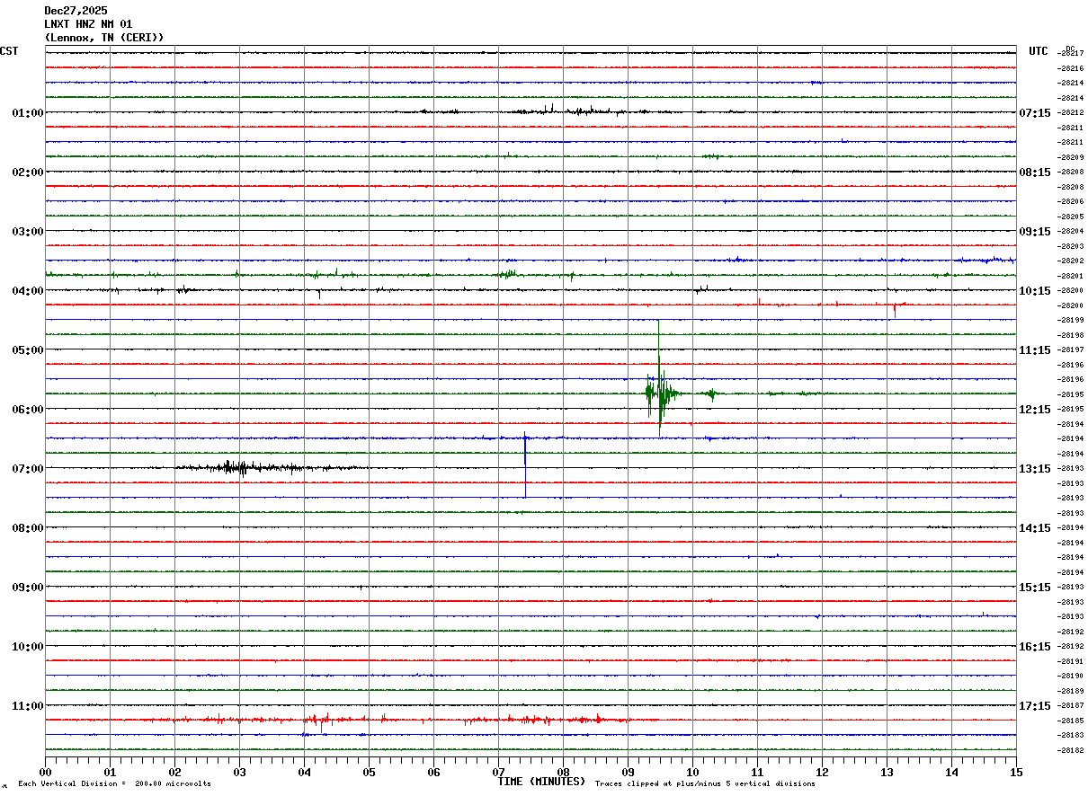Select the tall blue spike near minute 7
Image resolution: width=1088 pixels, height=796 pixels.
pyautogui.click(x=525, y=463)
